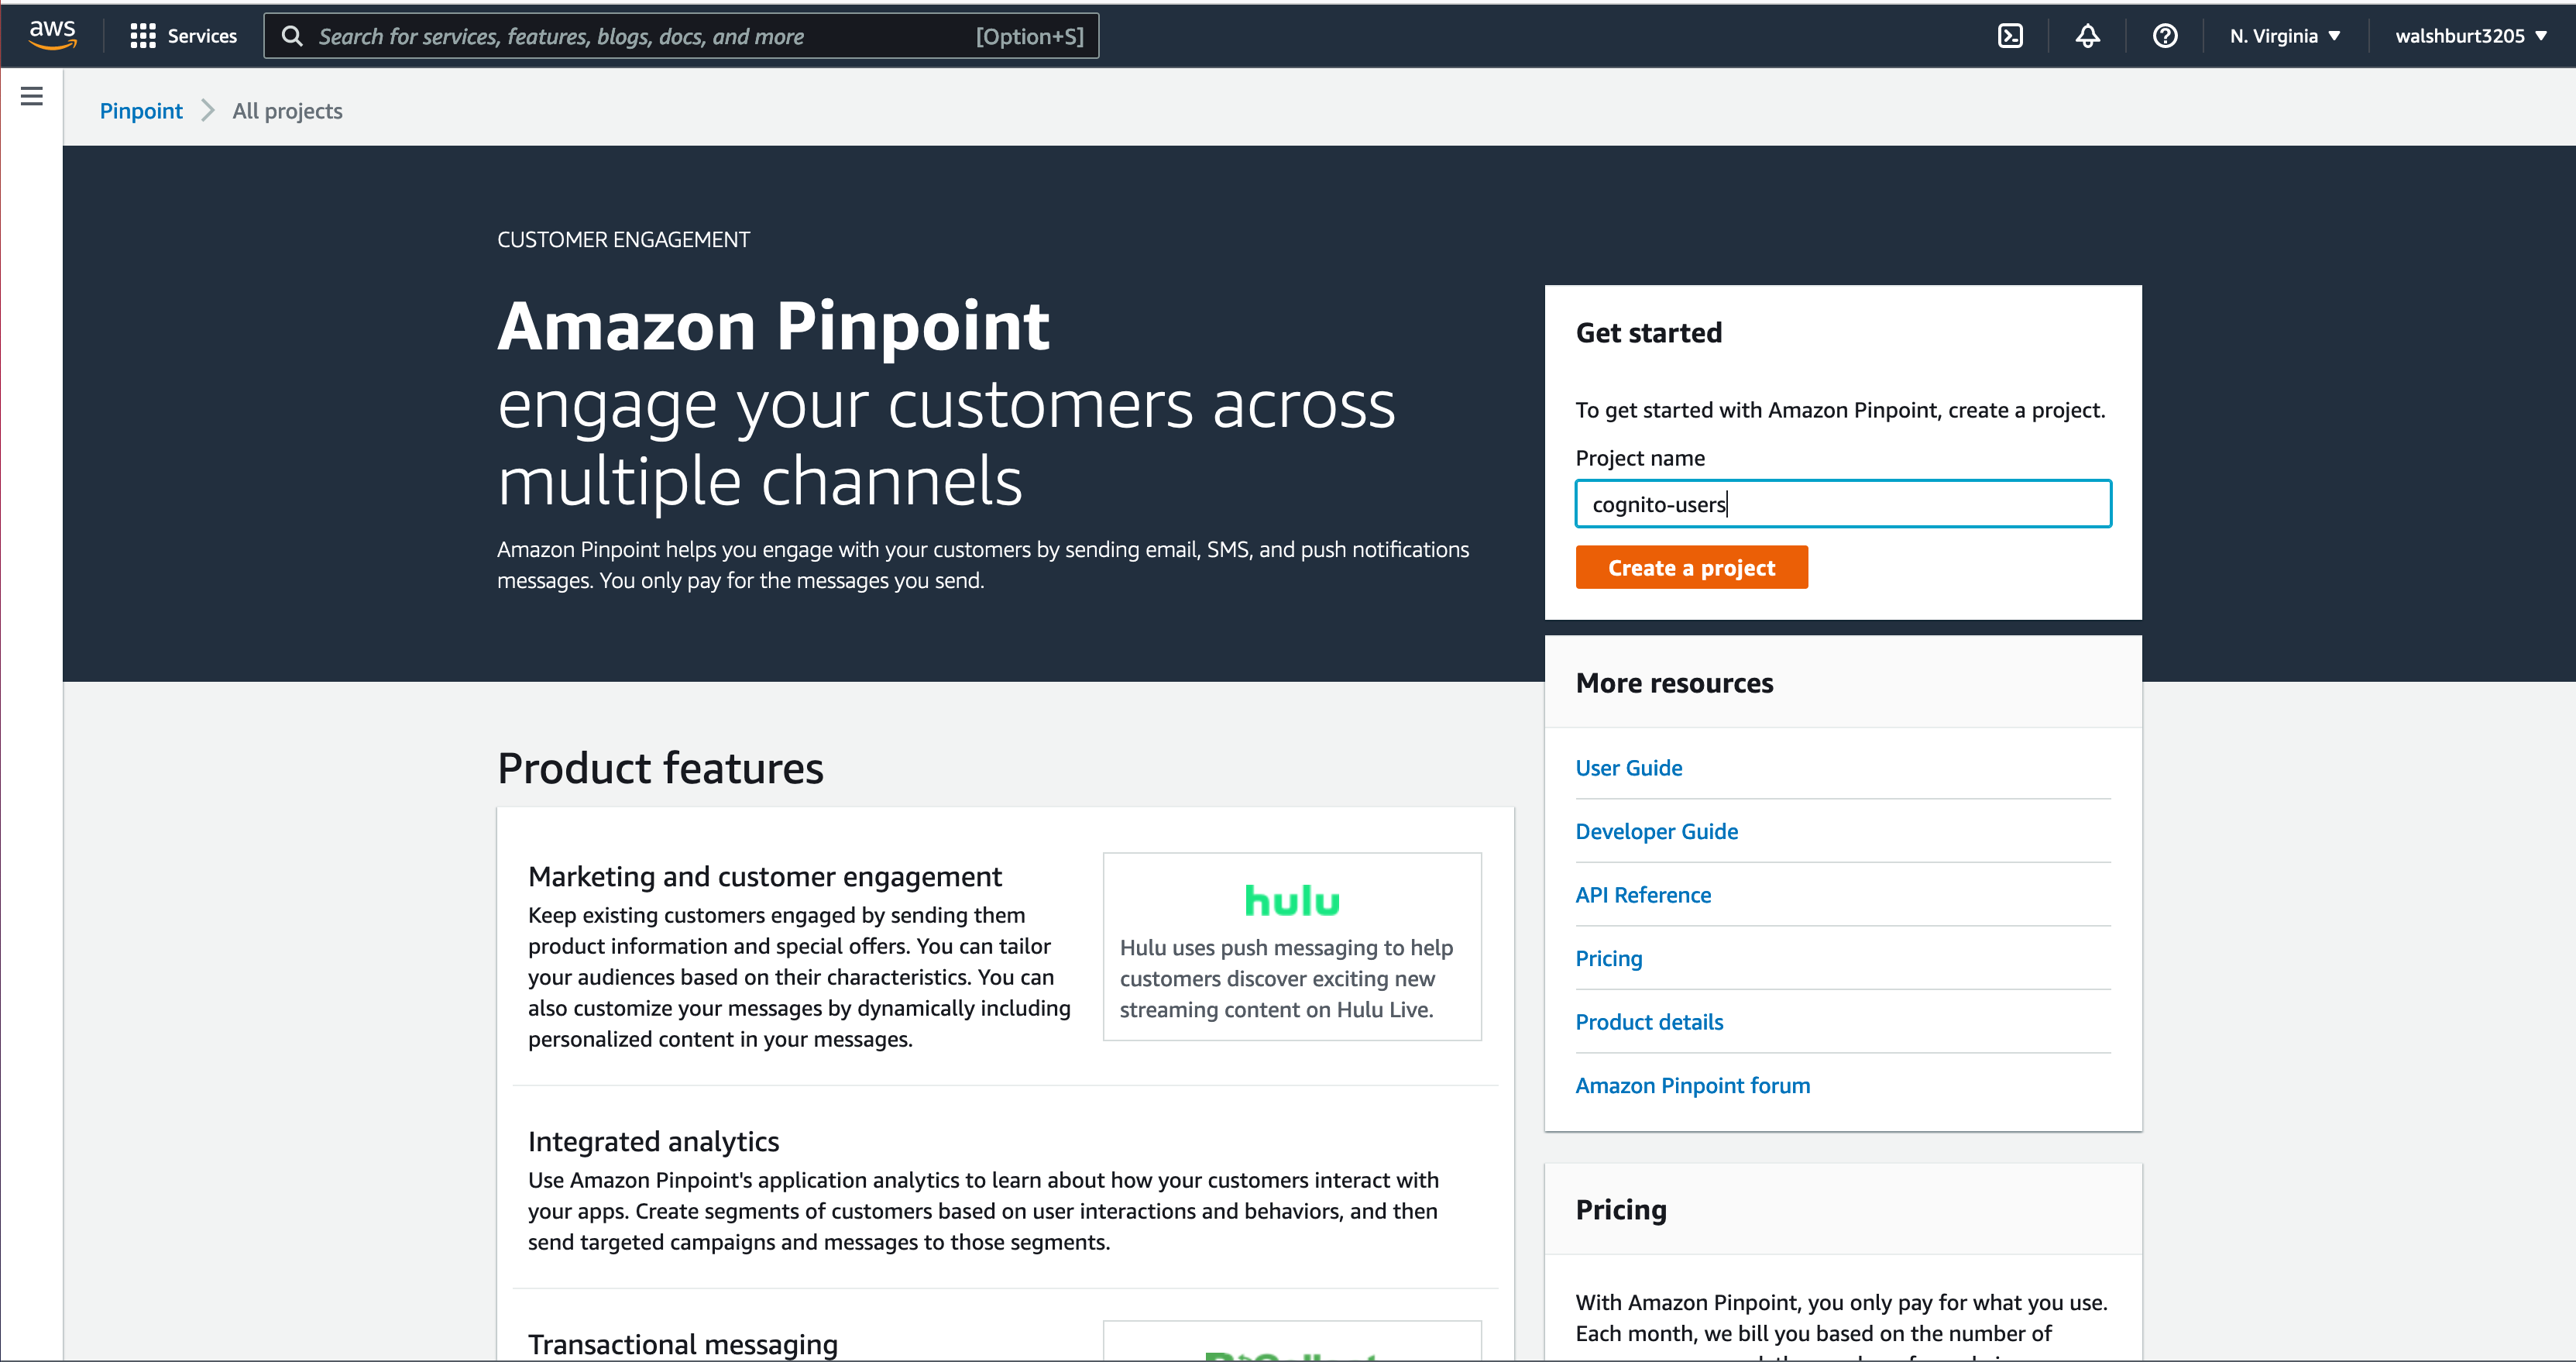Viewport: 2576px width, 1362px height.
Task: Open the API Reference link
Action: point(1643,895)
